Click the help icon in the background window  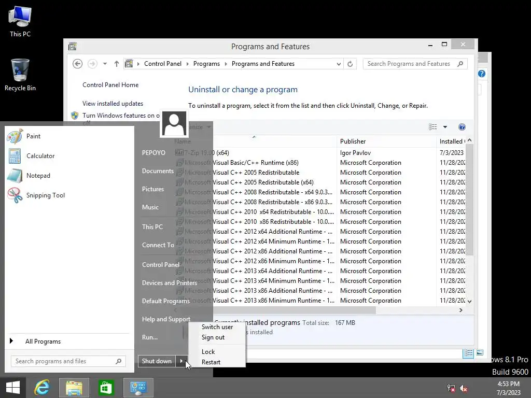(x=482, y=74)
